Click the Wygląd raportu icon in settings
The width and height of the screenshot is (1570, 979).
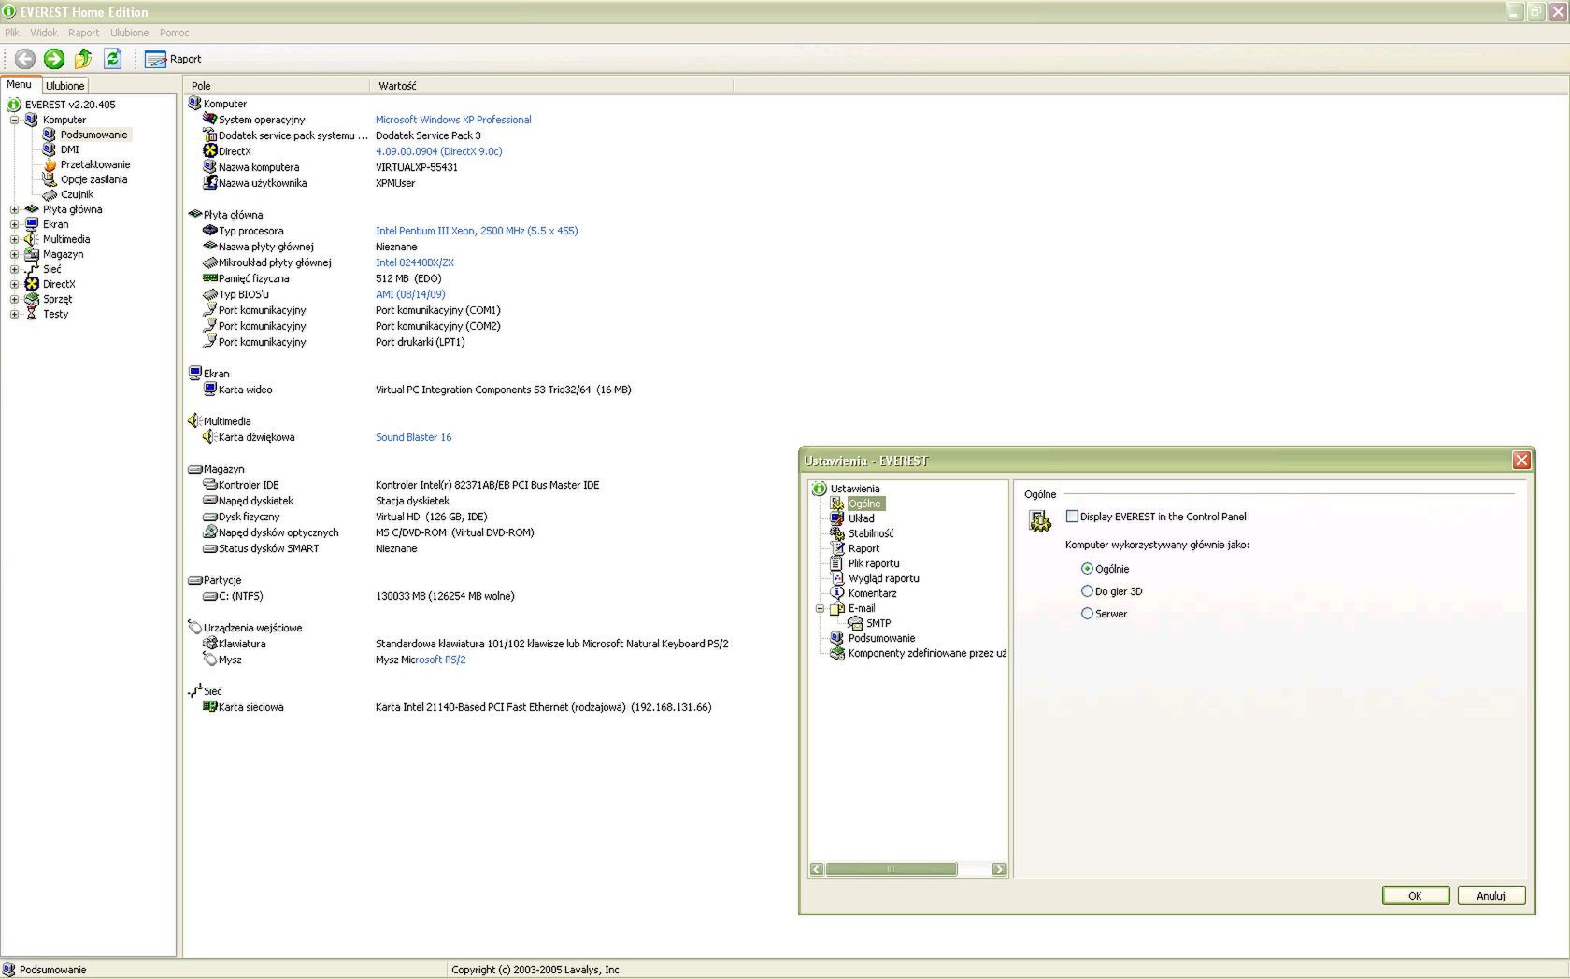tap(837, 578)
